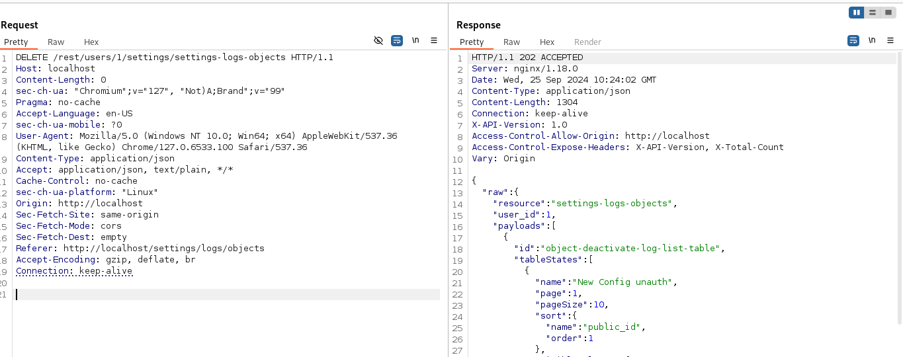Viewport: 903px width, 357px height.
Task: Switch to side-by-side split layout
Action: 857,13
